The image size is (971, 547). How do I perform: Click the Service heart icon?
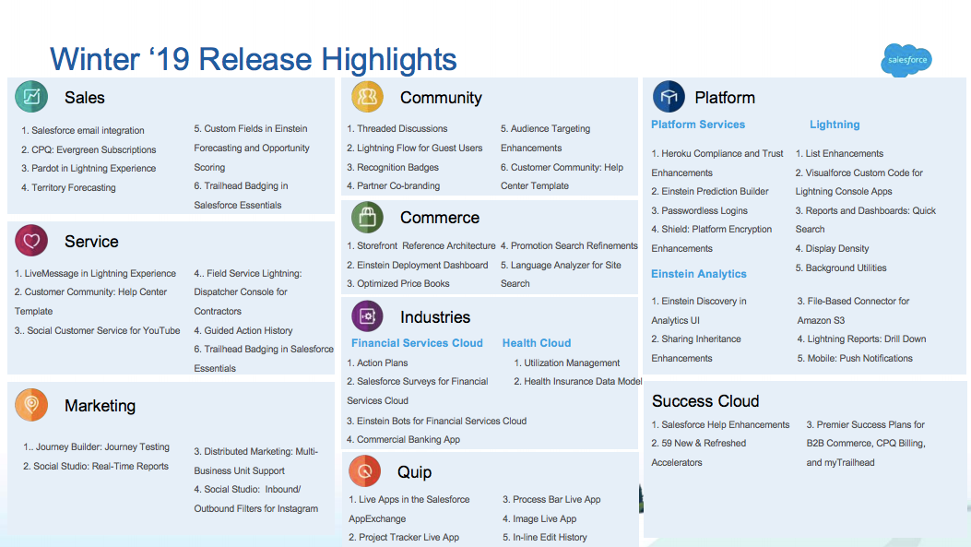pos(31,241)
